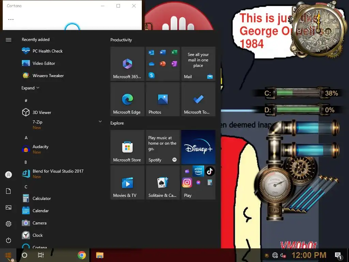The height and width of the screenshot is (262, 349).
Task: Open the Microsoft Store tile
Action: (x=127, y=147)
